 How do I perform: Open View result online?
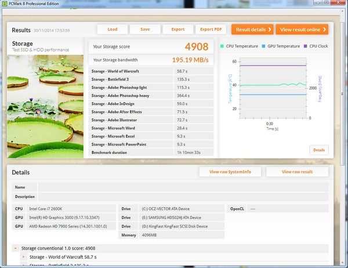[x=302, y=30]
